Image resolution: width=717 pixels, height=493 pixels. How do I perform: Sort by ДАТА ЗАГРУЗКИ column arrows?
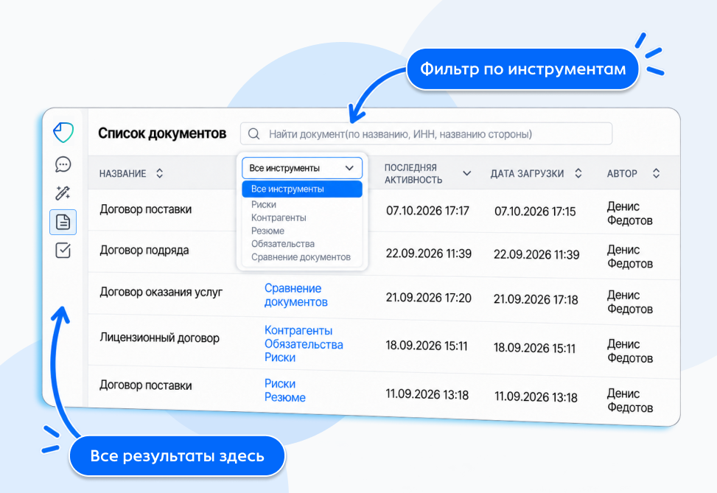click(578, 173)
